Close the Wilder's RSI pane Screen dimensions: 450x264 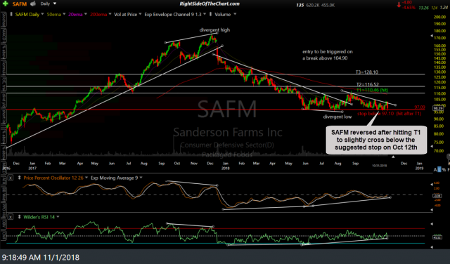[x=11, y=217]
